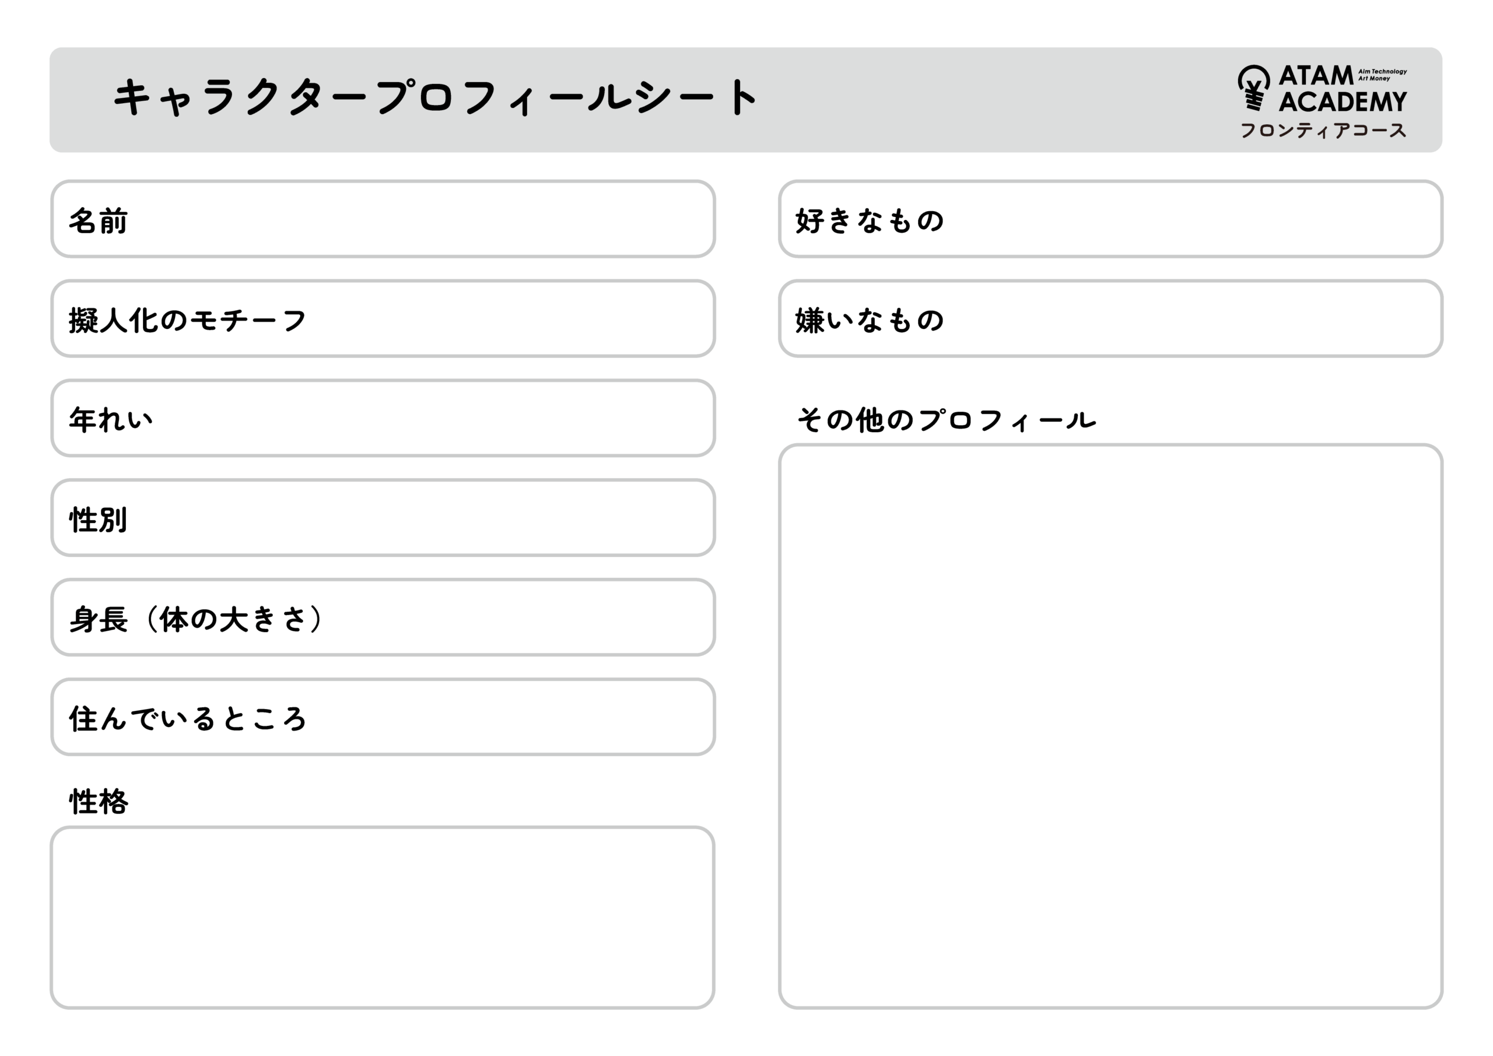This screenshot has height=1056, width=1493.
Task: Focus the 嫌いなもの field
Action: [x=1110, y=318]
